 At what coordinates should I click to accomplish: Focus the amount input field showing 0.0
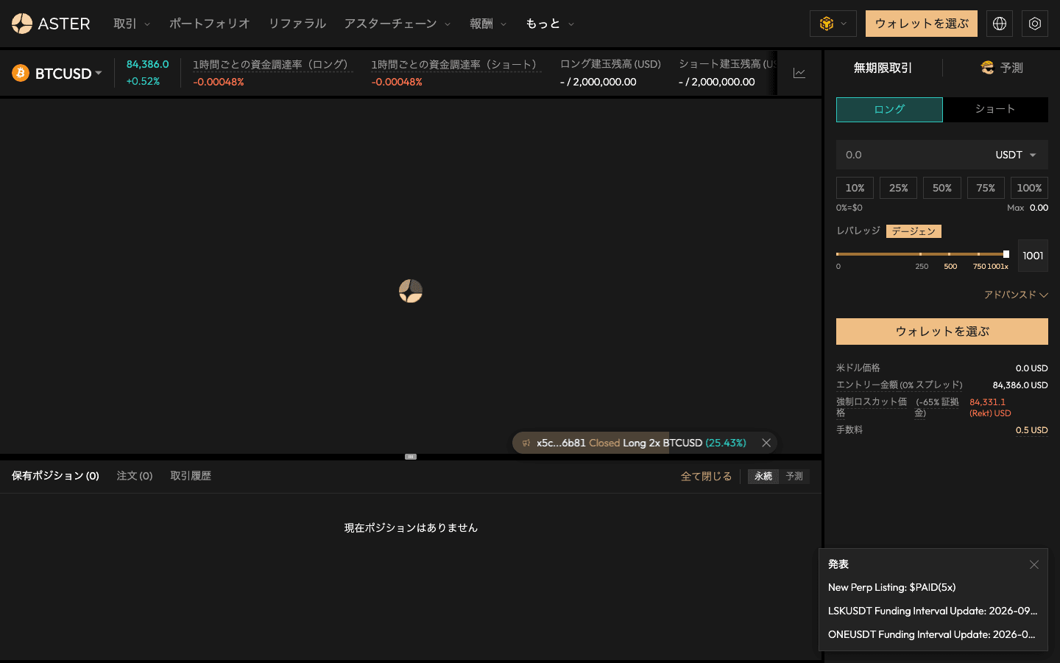[911, 155]
